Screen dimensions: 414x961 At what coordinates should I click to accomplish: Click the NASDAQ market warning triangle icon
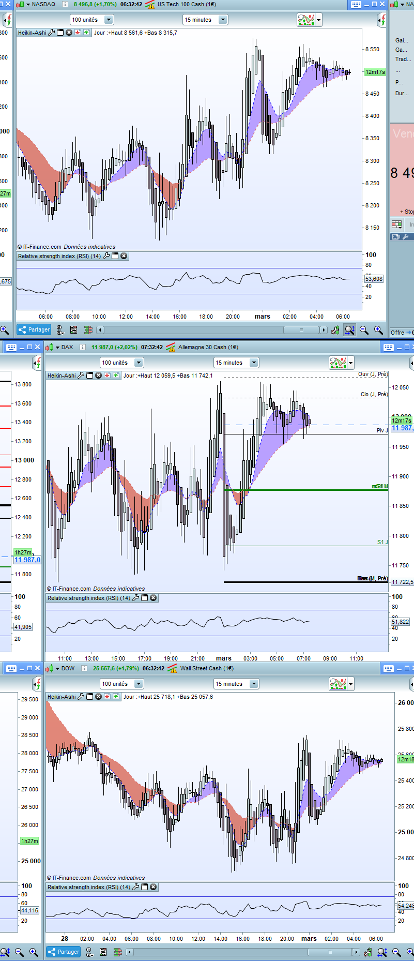tap(150, 5)
